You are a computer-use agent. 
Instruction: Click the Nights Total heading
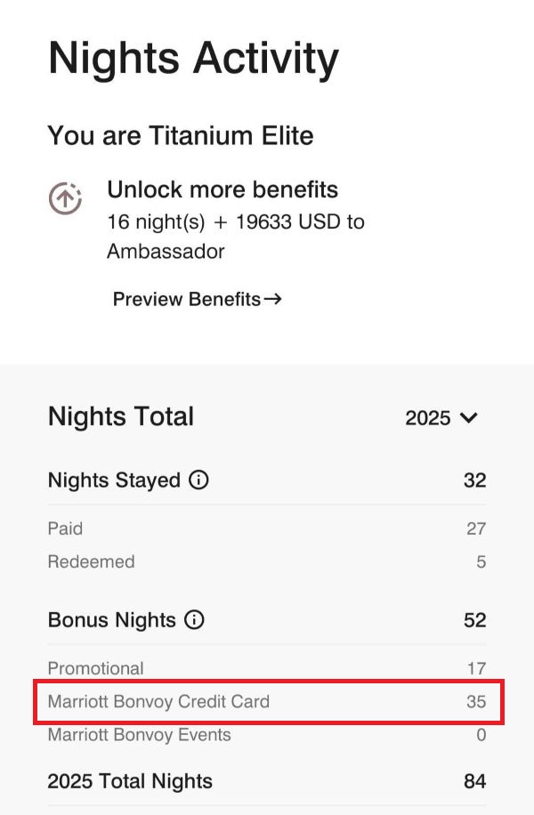coord(121,416)
